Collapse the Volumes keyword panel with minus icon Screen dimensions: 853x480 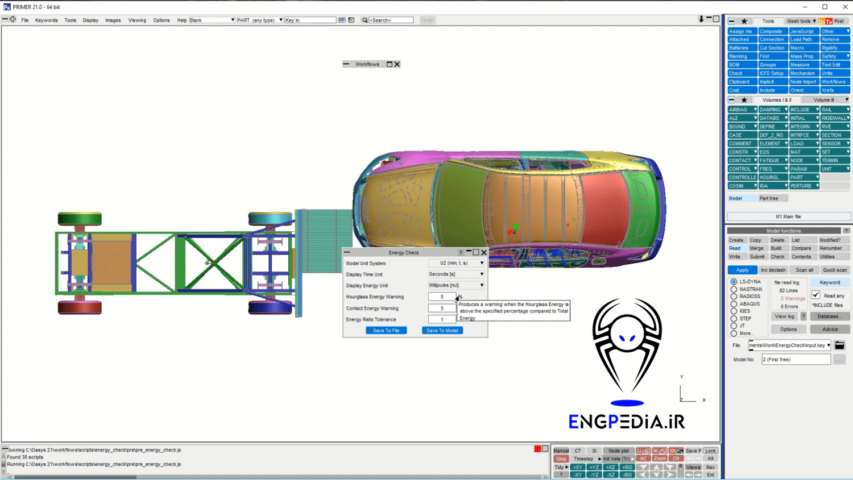coord(732,100)
